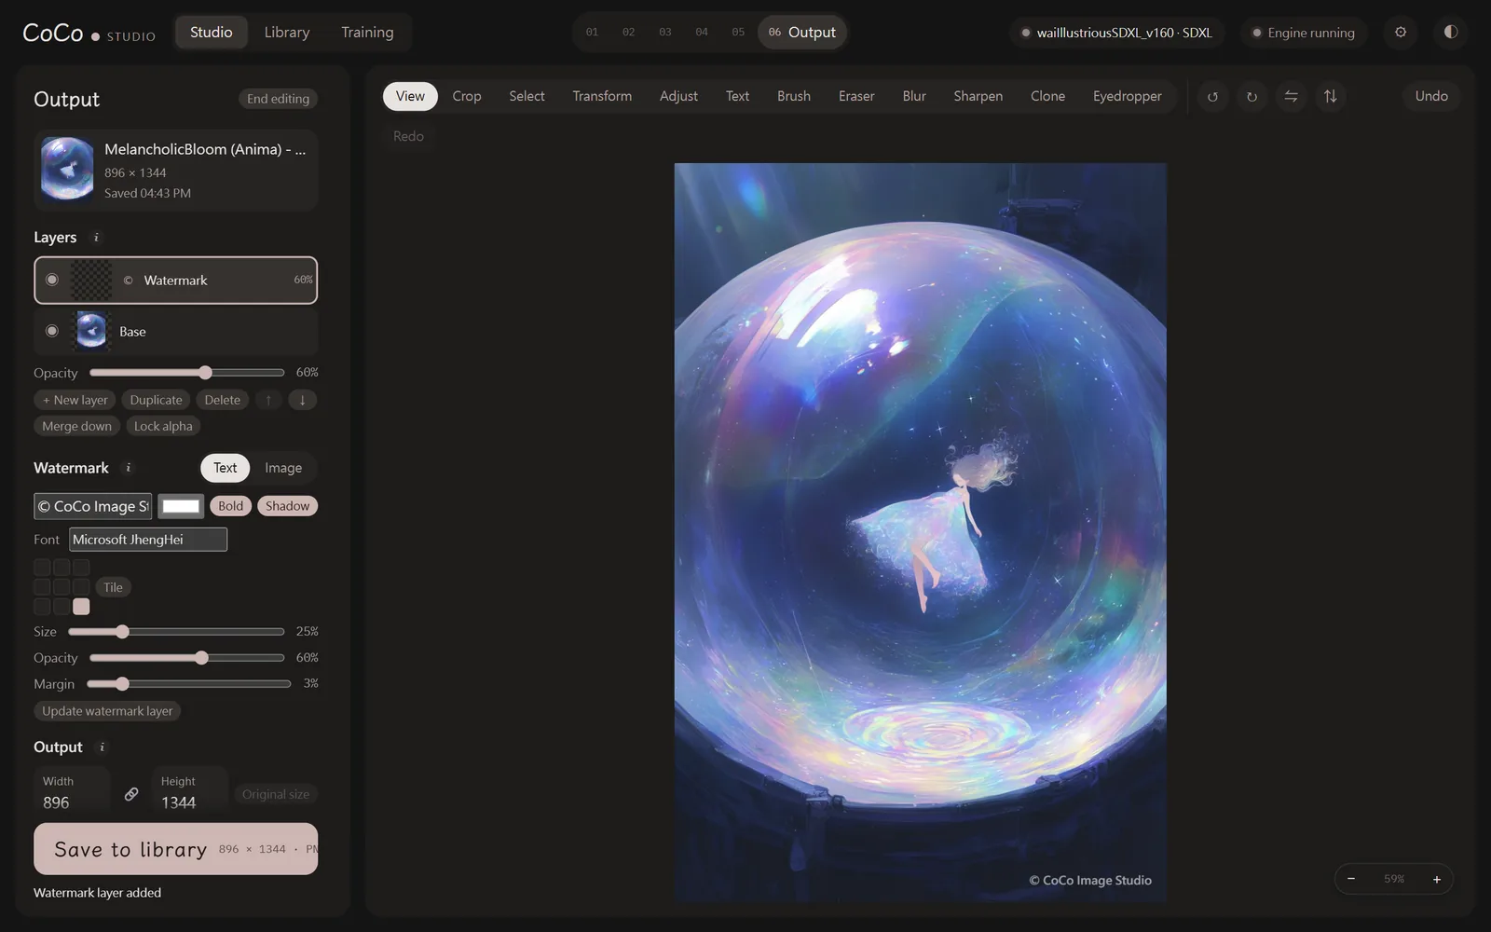Click the Merge down button
The height and width of the screenshot is (932, 1491).
tap(76, 426)
